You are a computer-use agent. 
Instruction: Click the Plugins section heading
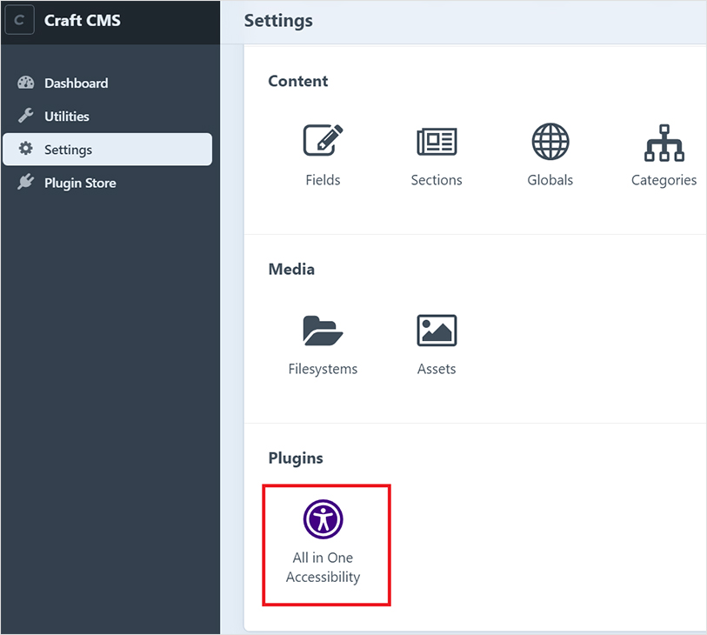pyautogui.click(x=296, y=458)
